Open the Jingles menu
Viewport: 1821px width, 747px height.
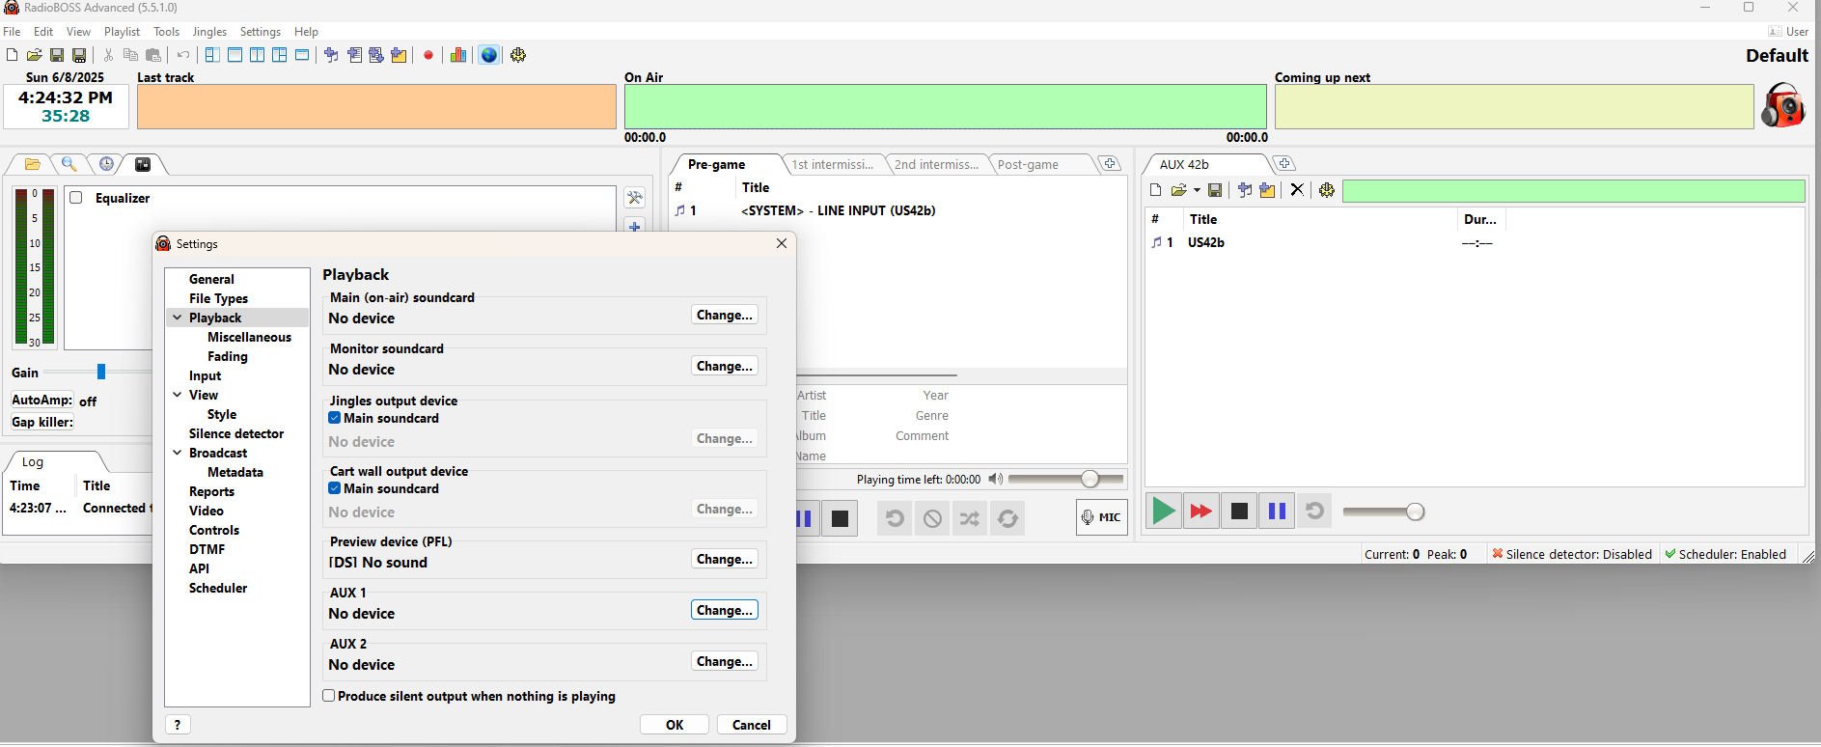pyautogui.click(x=209, y=32)
